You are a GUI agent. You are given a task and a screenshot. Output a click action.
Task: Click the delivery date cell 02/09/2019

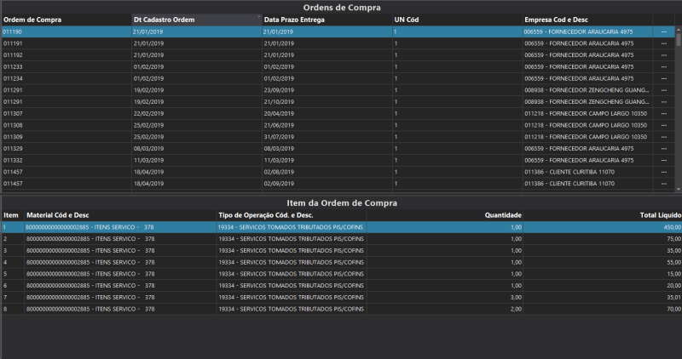tap(327, 184)
